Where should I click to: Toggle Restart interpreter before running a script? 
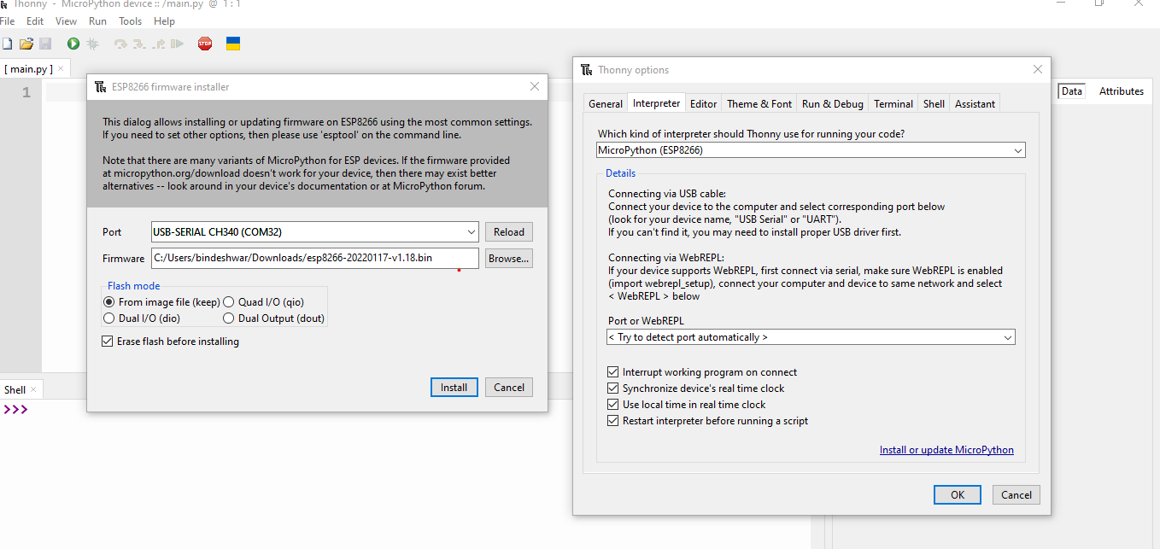pos(612,421)
